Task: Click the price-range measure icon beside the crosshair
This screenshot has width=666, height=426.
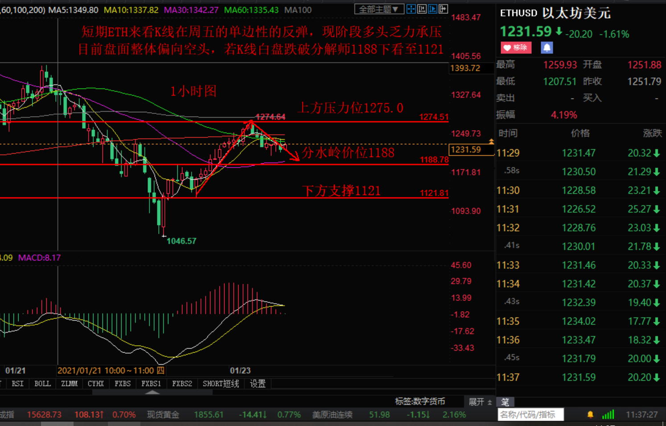Action: pos(422,9)
